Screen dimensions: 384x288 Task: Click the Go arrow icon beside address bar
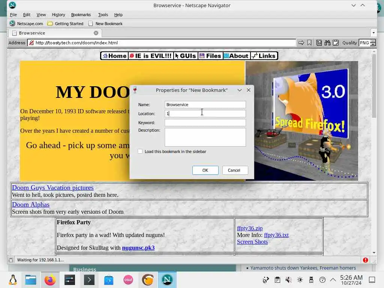coord(301,43)
